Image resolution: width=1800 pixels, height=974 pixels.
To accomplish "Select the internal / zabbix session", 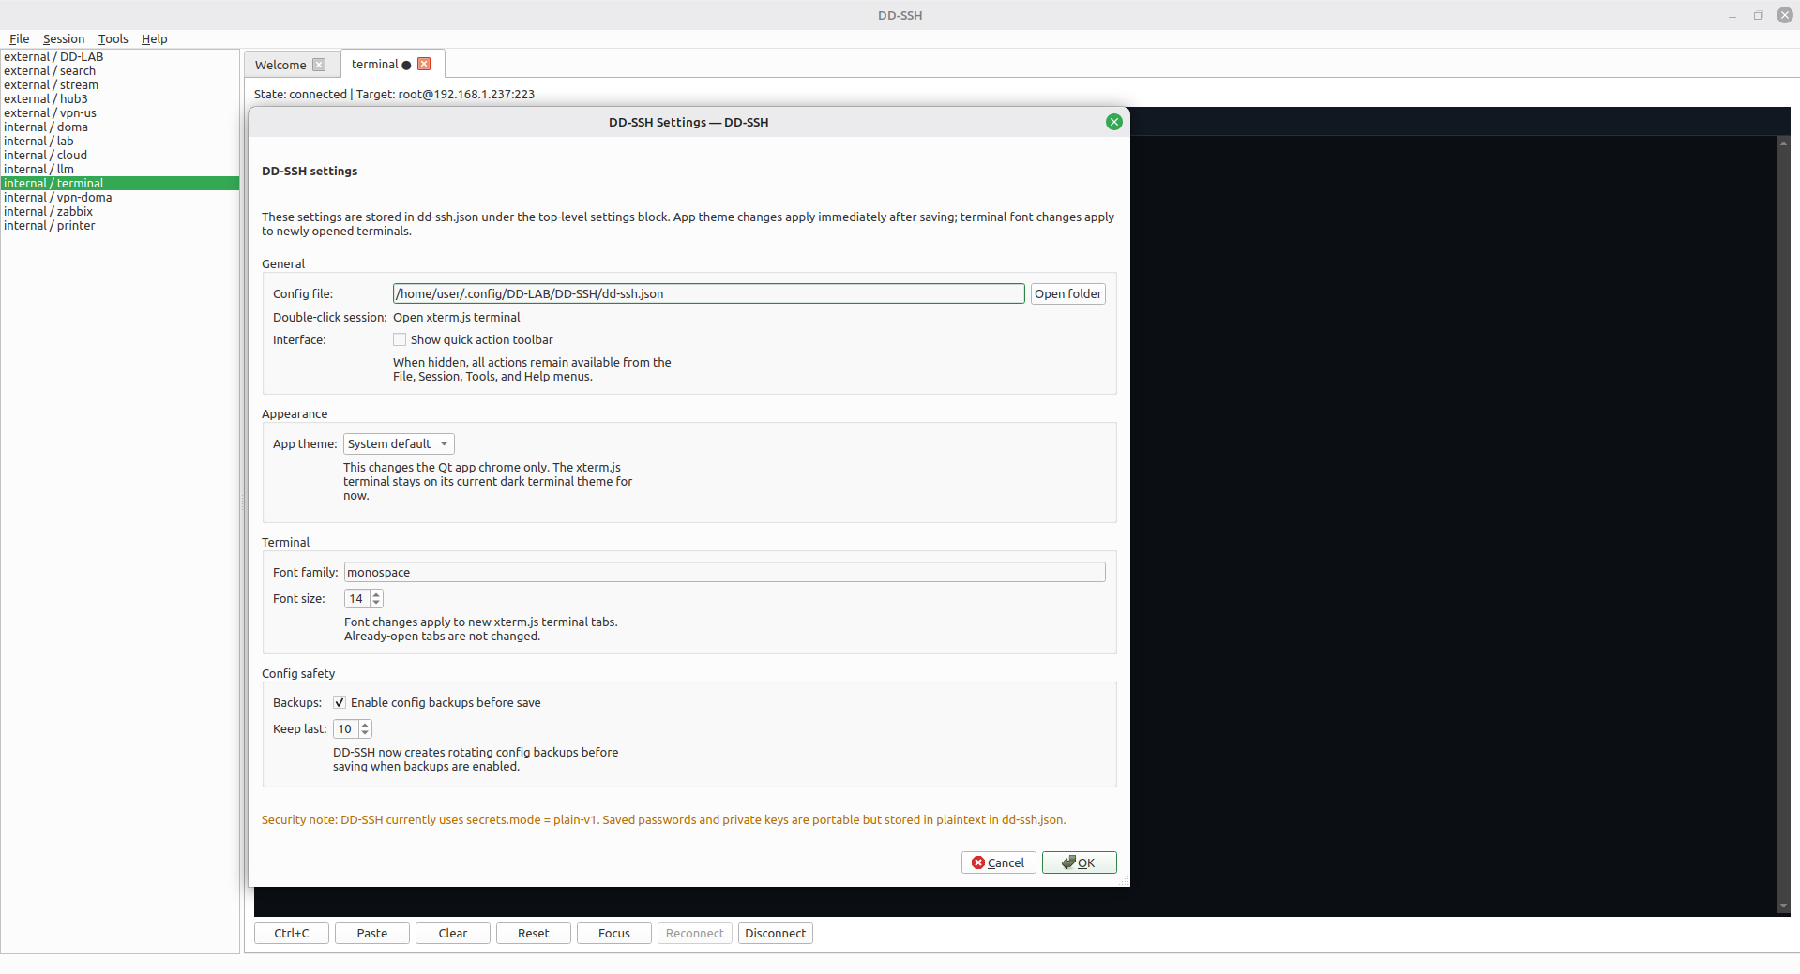I will [x=120, y=211].
